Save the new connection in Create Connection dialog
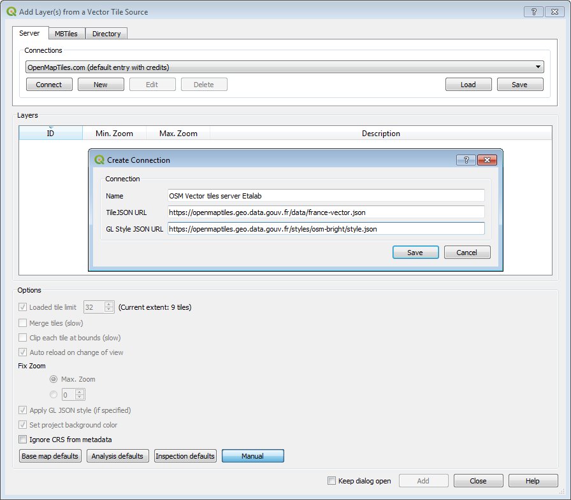 [416, 253]
